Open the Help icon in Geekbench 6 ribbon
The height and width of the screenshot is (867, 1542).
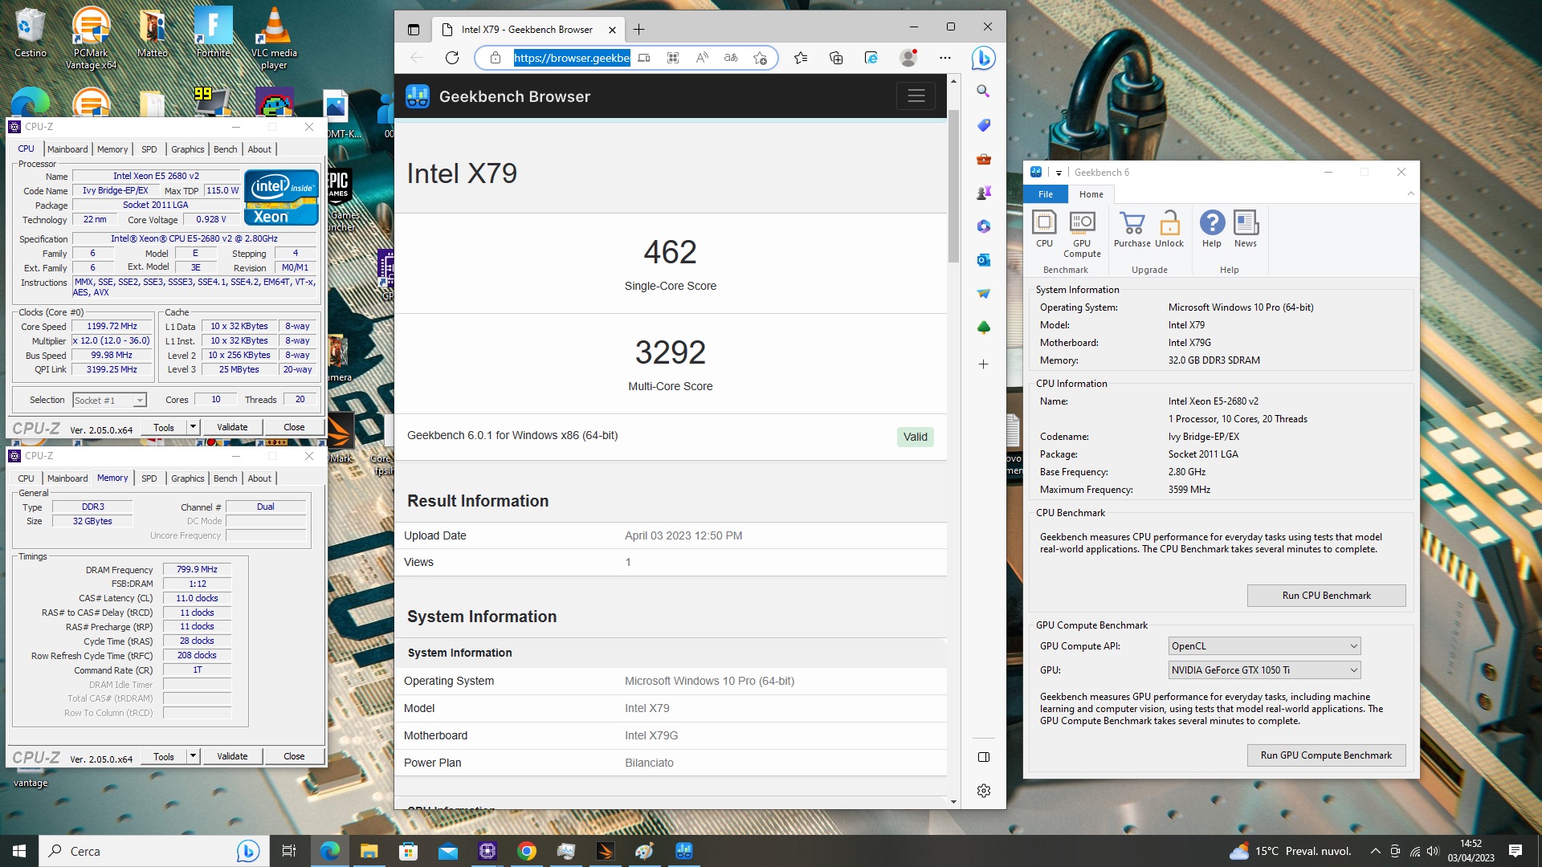[1212, 228]
